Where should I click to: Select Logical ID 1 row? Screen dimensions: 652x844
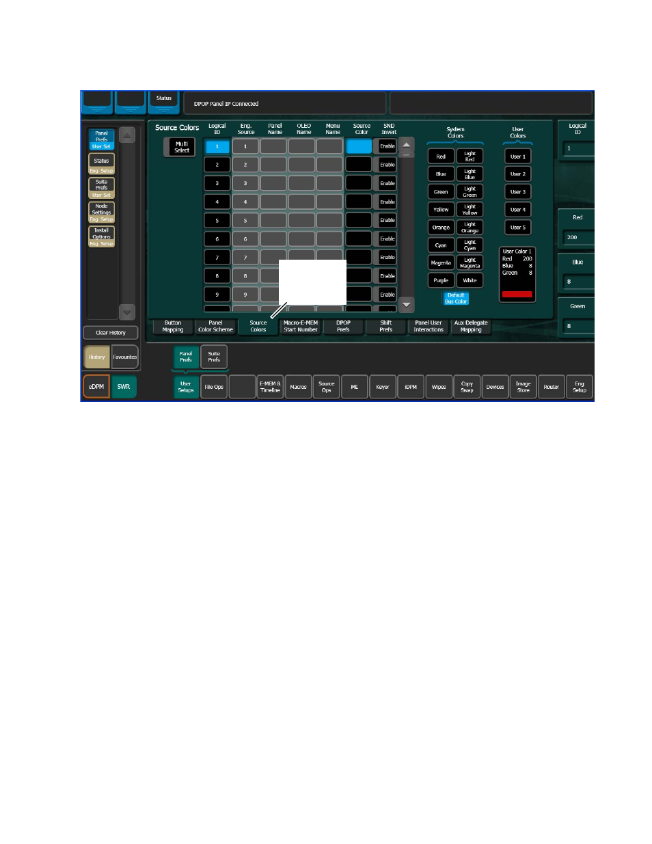(217, 146)
